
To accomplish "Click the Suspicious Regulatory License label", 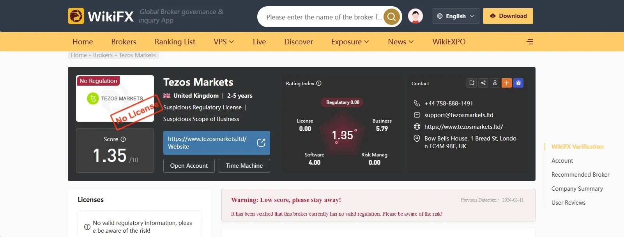I will click(202, 107).
